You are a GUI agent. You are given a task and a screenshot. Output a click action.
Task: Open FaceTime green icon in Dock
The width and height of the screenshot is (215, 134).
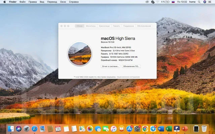tap(106, 129)
